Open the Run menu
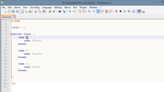Screen dimensions: 164x92 coord(75,7)
